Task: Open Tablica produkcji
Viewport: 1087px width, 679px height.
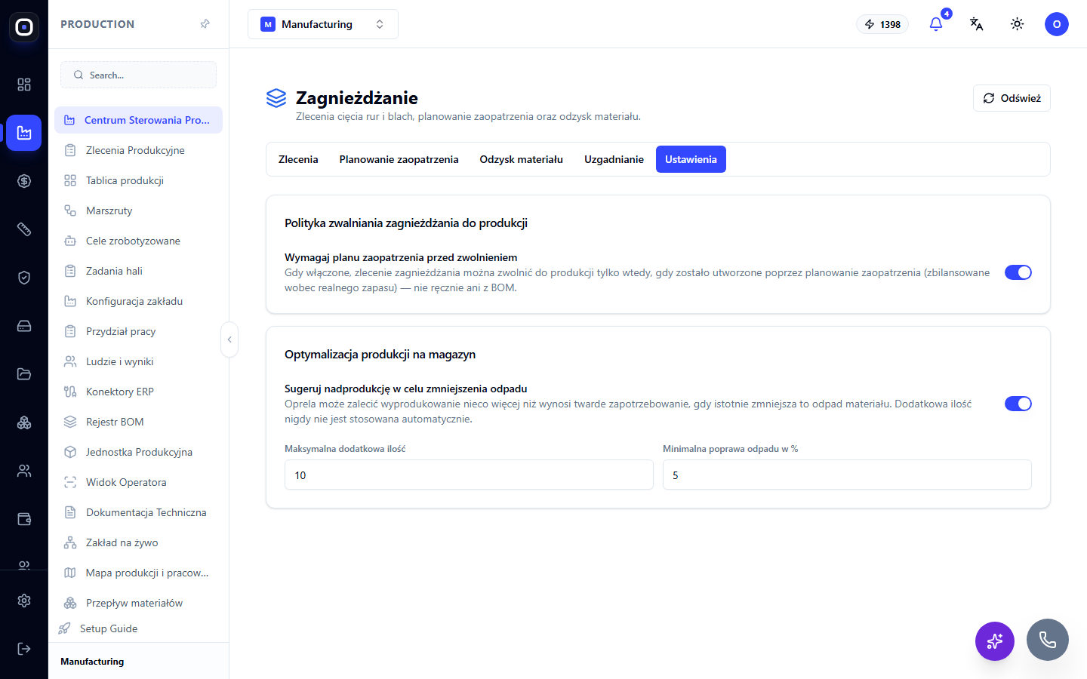Action: click(138, 180)
